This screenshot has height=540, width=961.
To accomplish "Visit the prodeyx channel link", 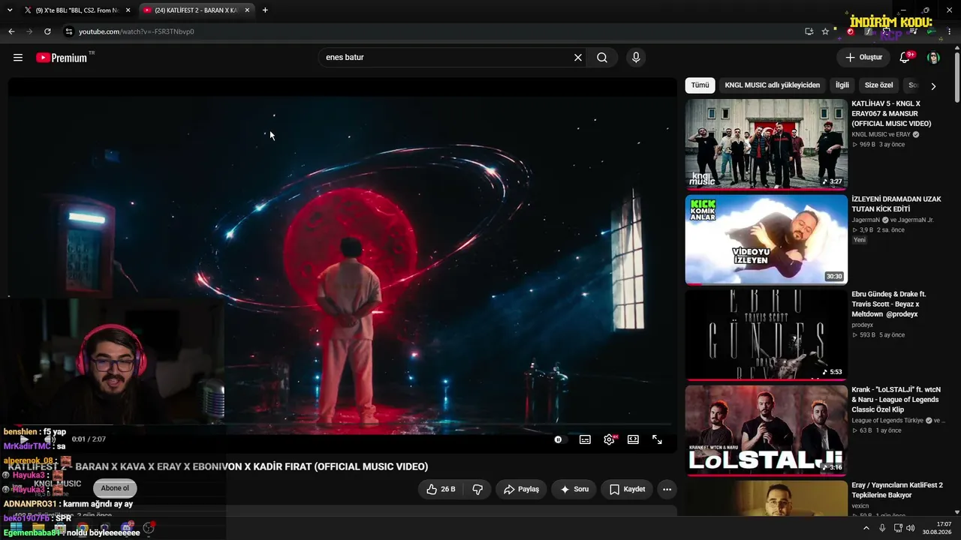I will tap(862, 325).
